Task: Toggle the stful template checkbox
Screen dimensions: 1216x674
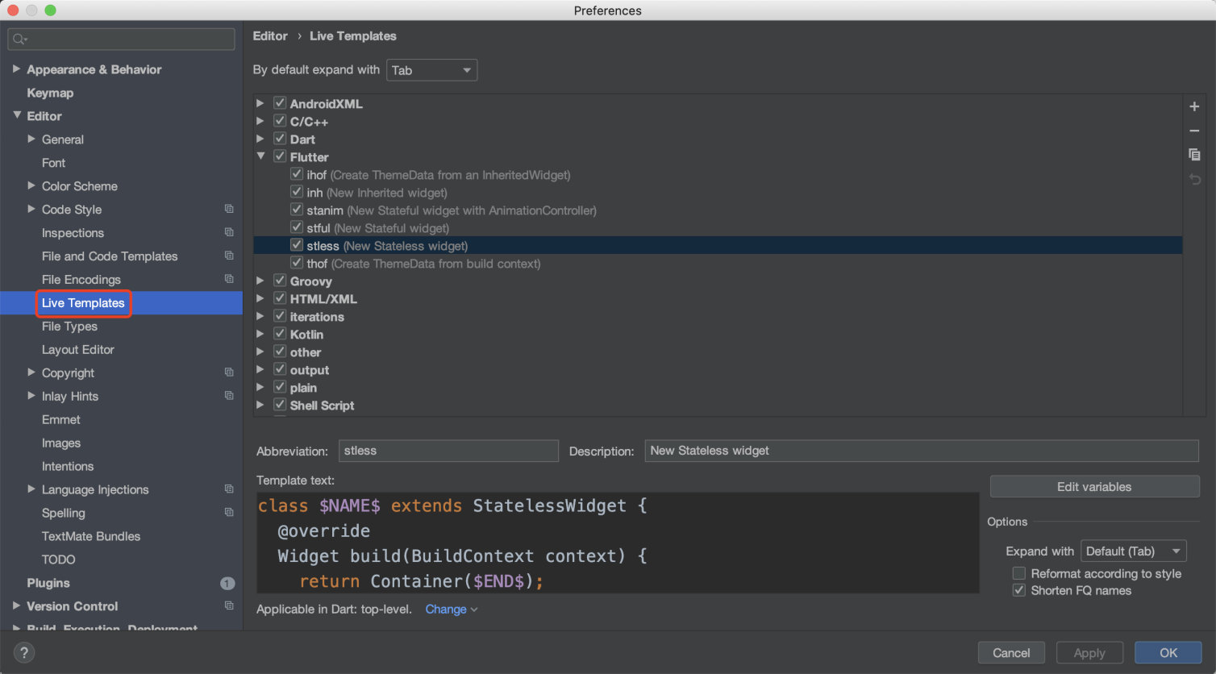Action: point(297,227)
